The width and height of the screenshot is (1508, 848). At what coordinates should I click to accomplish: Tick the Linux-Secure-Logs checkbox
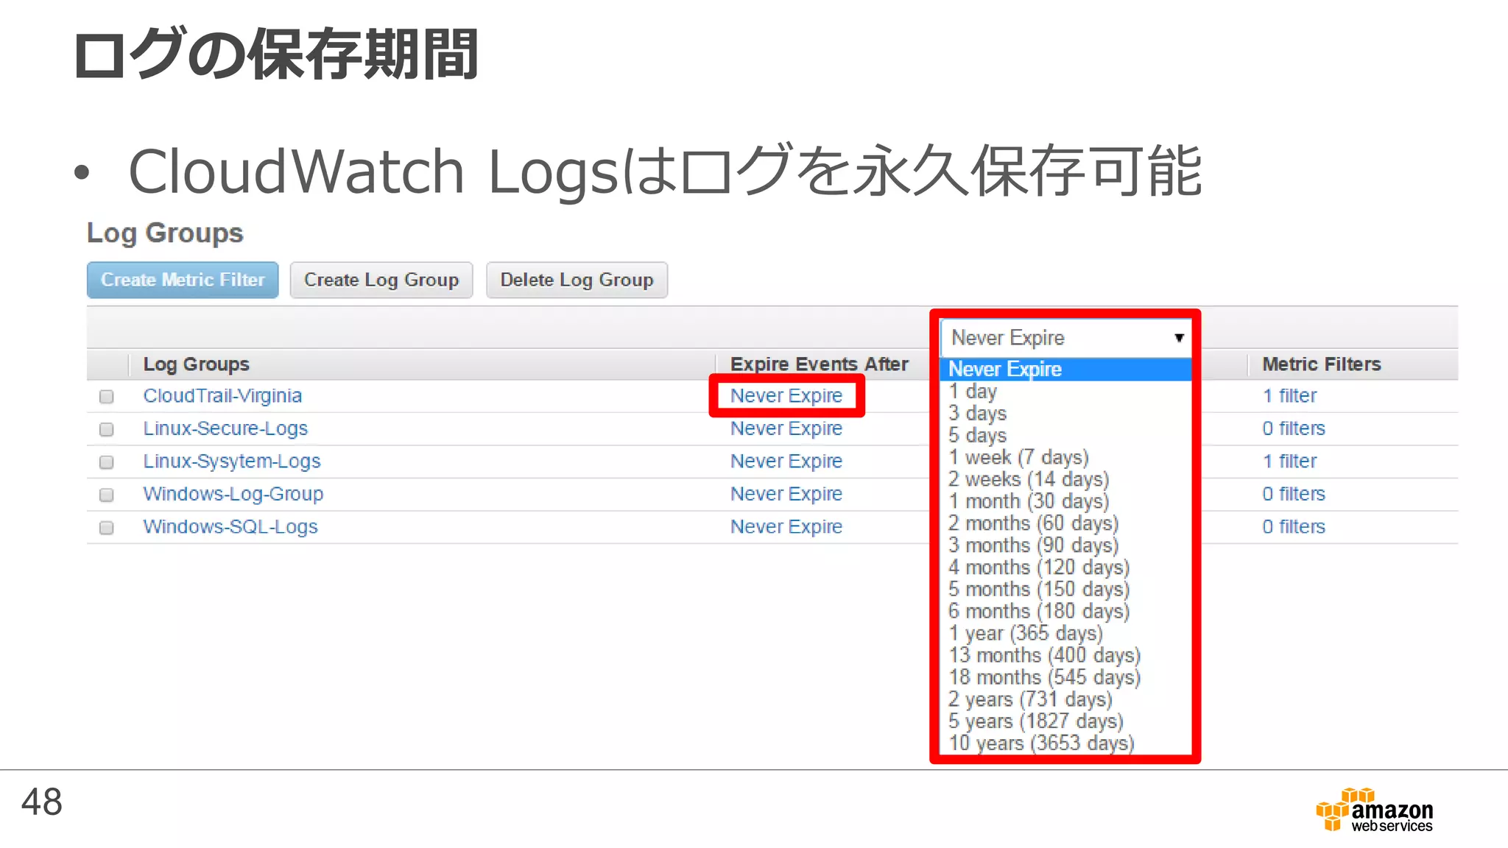tap(107, 429)
